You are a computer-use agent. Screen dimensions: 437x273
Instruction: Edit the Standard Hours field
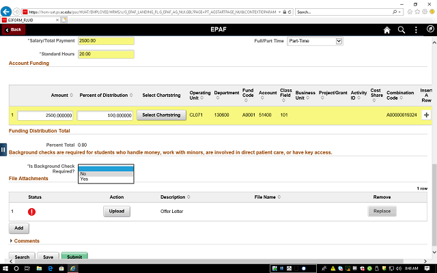[106, 54]
